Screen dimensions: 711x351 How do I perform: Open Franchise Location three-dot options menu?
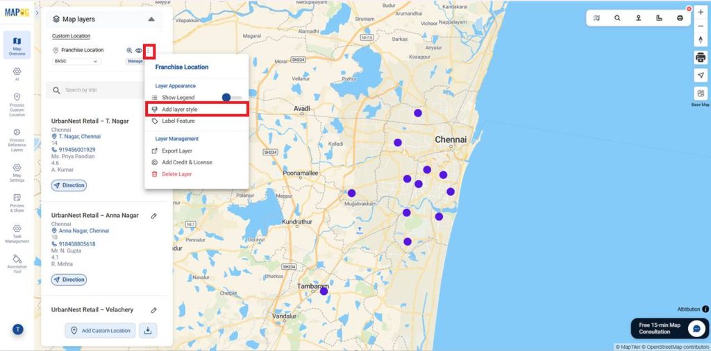tap(149, 51)
